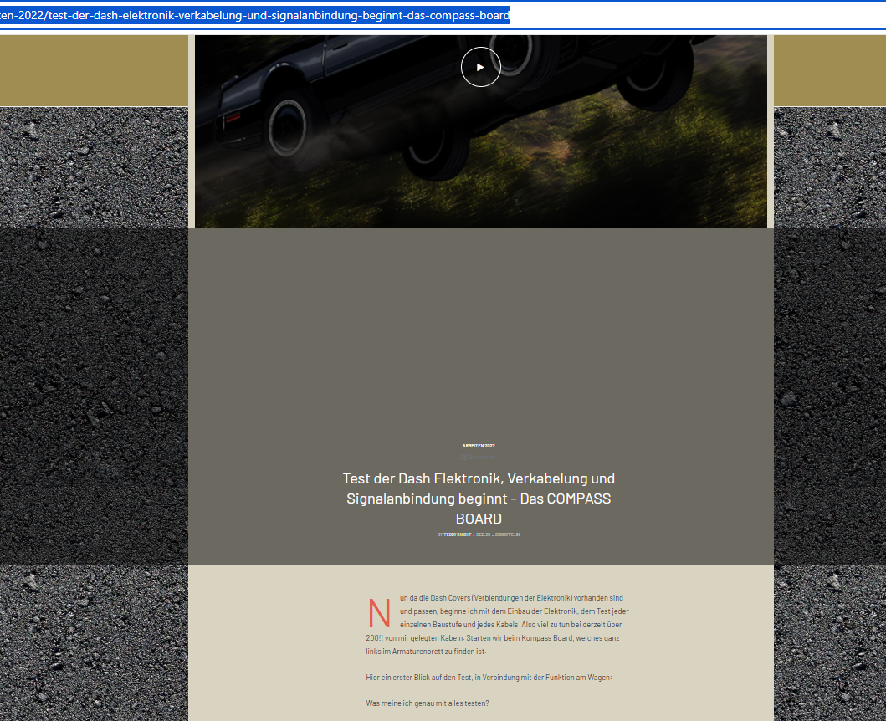Click the post date DEZ.28 text

coord(483,534)
